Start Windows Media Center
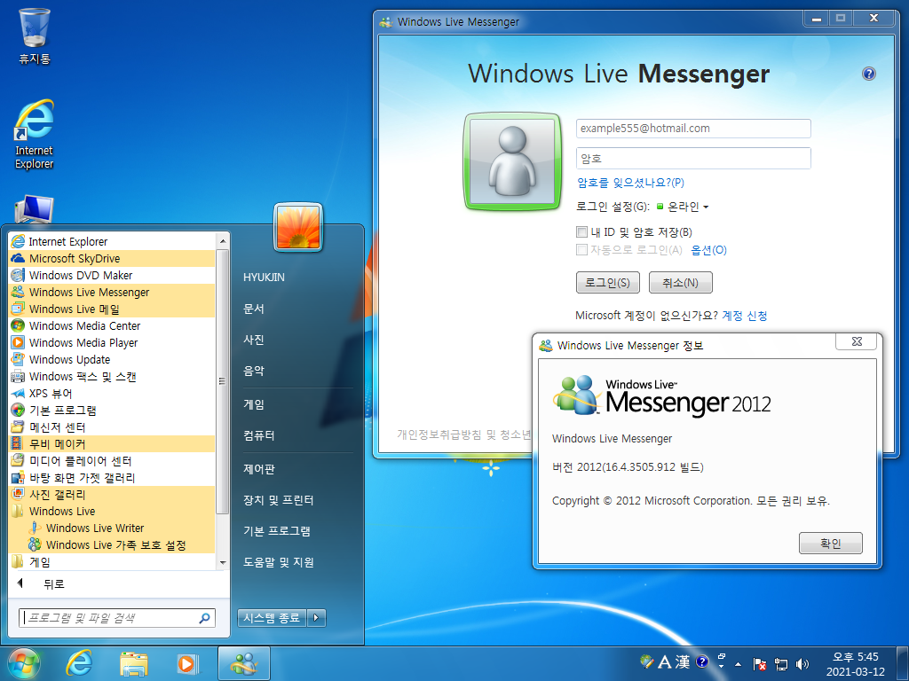909x681 pixels. pyautogui.click(x=113, y=325)
